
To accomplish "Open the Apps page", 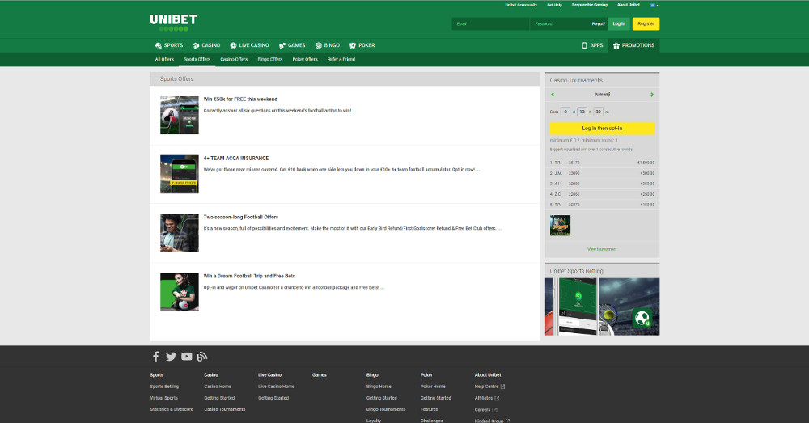I will tap(592, 45).
